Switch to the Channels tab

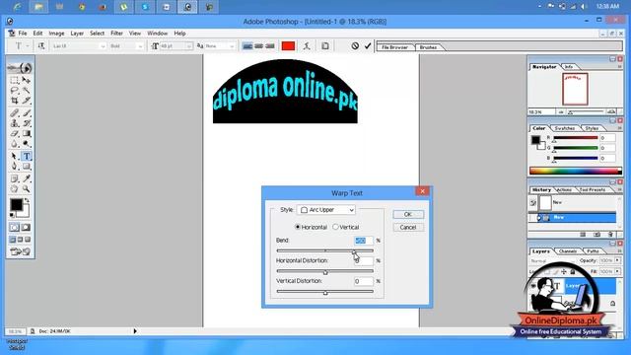coord(568,251)
